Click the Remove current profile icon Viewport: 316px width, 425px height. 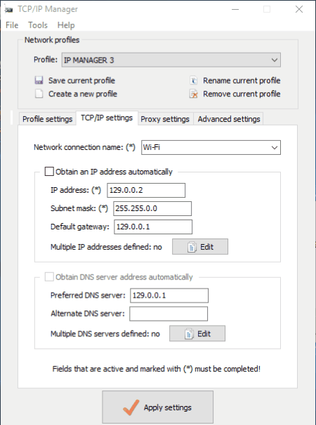193,94
